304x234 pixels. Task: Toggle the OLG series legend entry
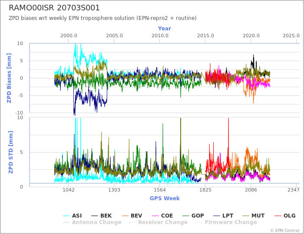coord(285,216)
